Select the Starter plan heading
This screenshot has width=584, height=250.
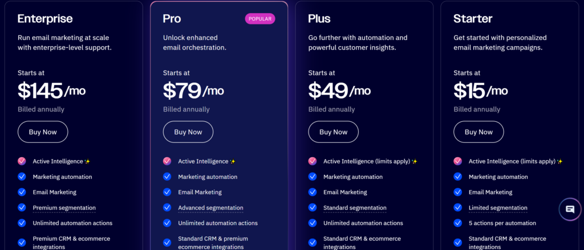pyautogui.click(x=473, y=19)
